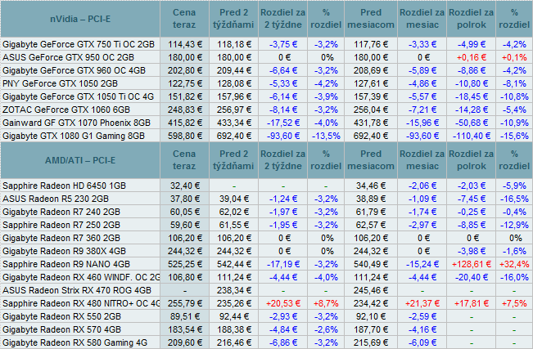Image resolution: width=533 pixels, height=349 pixels.
Task: Click the nVidia – PCI-E section header
Action: coord(80,19)
